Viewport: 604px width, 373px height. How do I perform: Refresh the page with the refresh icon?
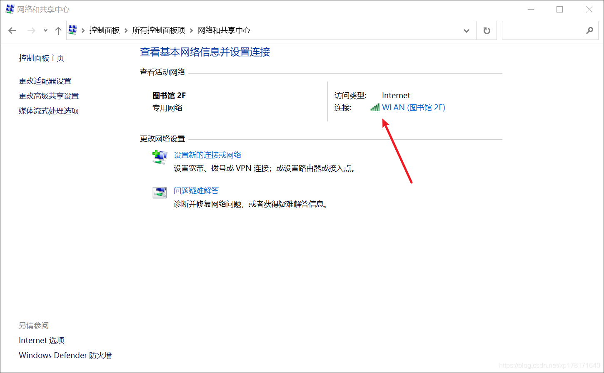(x=487, y=31)
